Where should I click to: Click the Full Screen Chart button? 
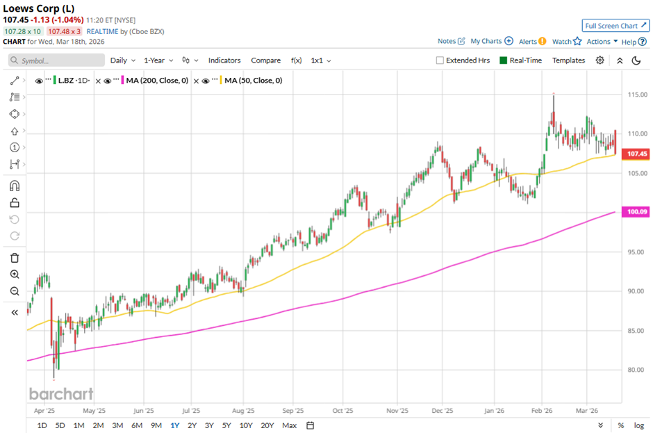(615, 26)
